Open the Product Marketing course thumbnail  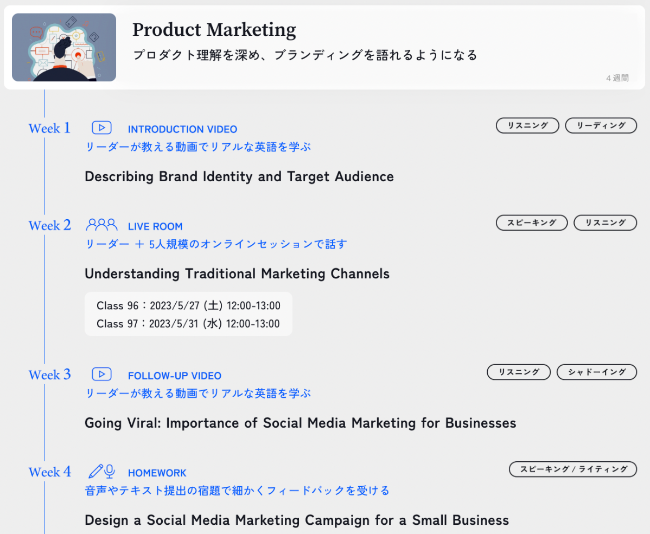click(x=64, y=47)
